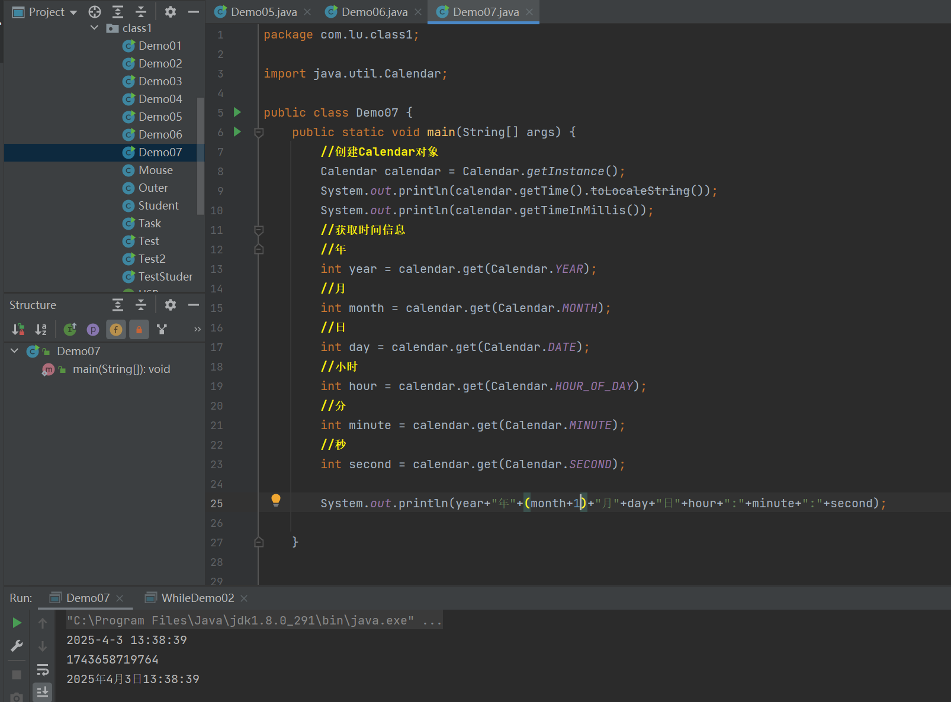The width and height of the screenshot is (951, 702).
Task: Collapse the class1 folder in project tree
Action: coord(95,28)
